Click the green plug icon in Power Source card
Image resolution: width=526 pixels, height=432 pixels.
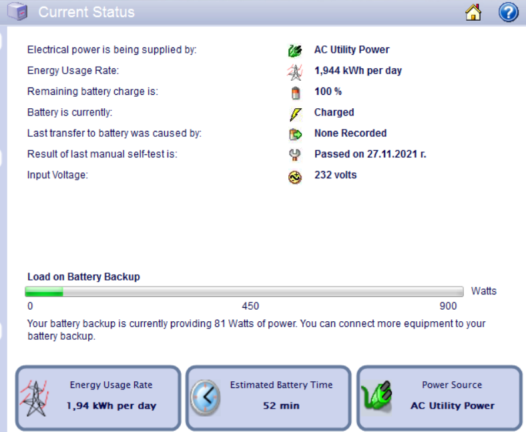coord(376,397)
